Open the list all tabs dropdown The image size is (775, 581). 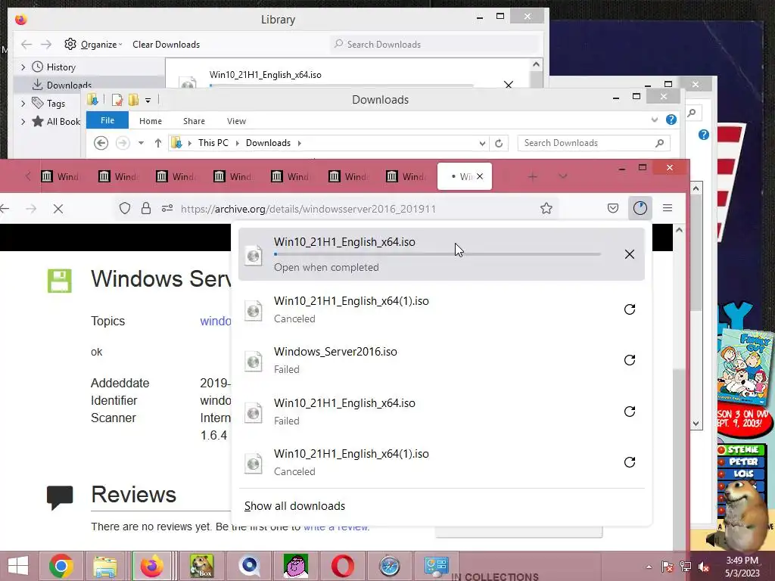pyautogui.click(x=562, y=176)
